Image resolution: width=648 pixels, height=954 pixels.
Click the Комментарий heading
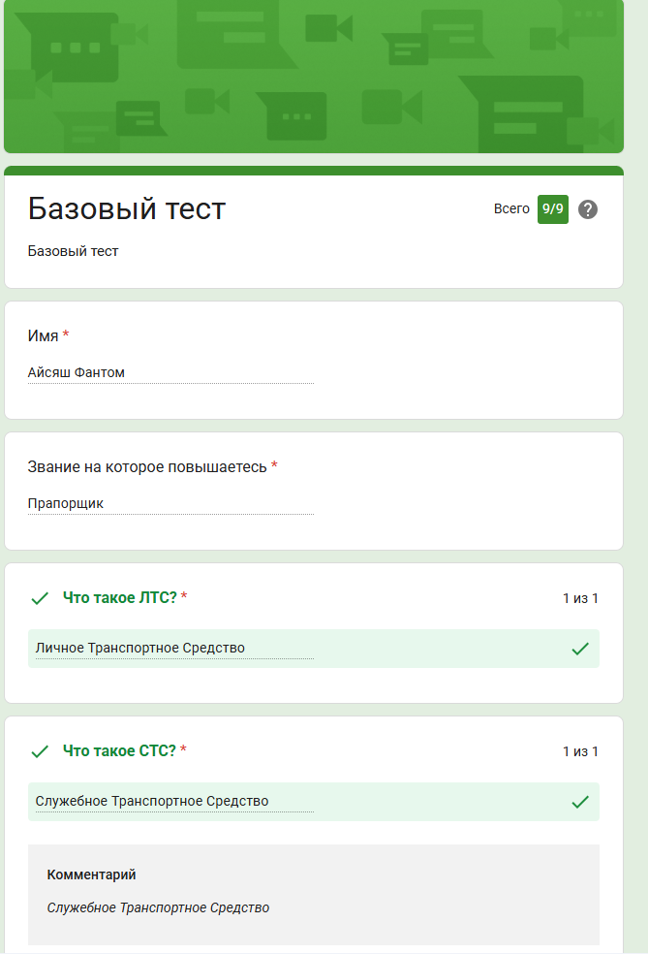pos(92,874)
